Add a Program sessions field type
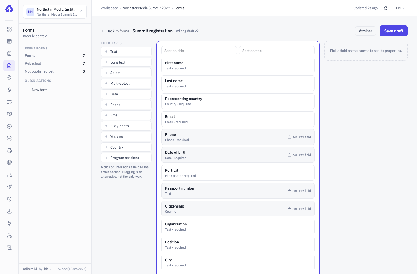417x274 pixels. [126, 158]
